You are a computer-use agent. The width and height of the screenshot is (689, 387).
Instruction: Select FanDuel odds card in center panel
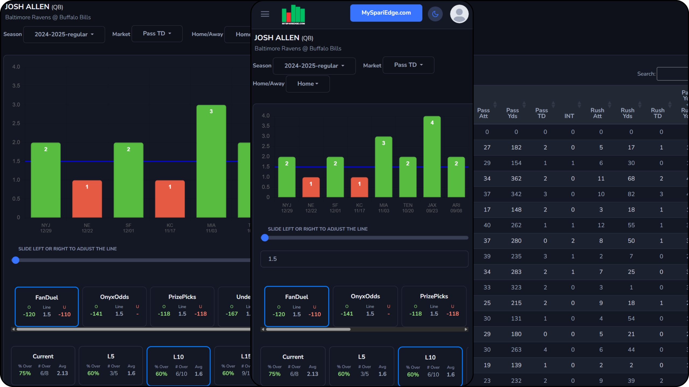(296, 306)
